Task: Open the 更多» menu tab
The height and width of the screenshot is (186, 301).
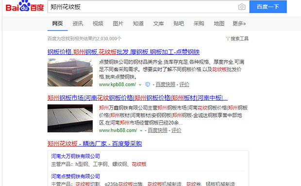Action: pyautogui.click(x=239, y=24)
